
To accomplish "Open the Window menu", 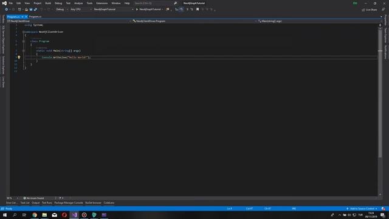I will pyautogui.click(x=116, y=3).
